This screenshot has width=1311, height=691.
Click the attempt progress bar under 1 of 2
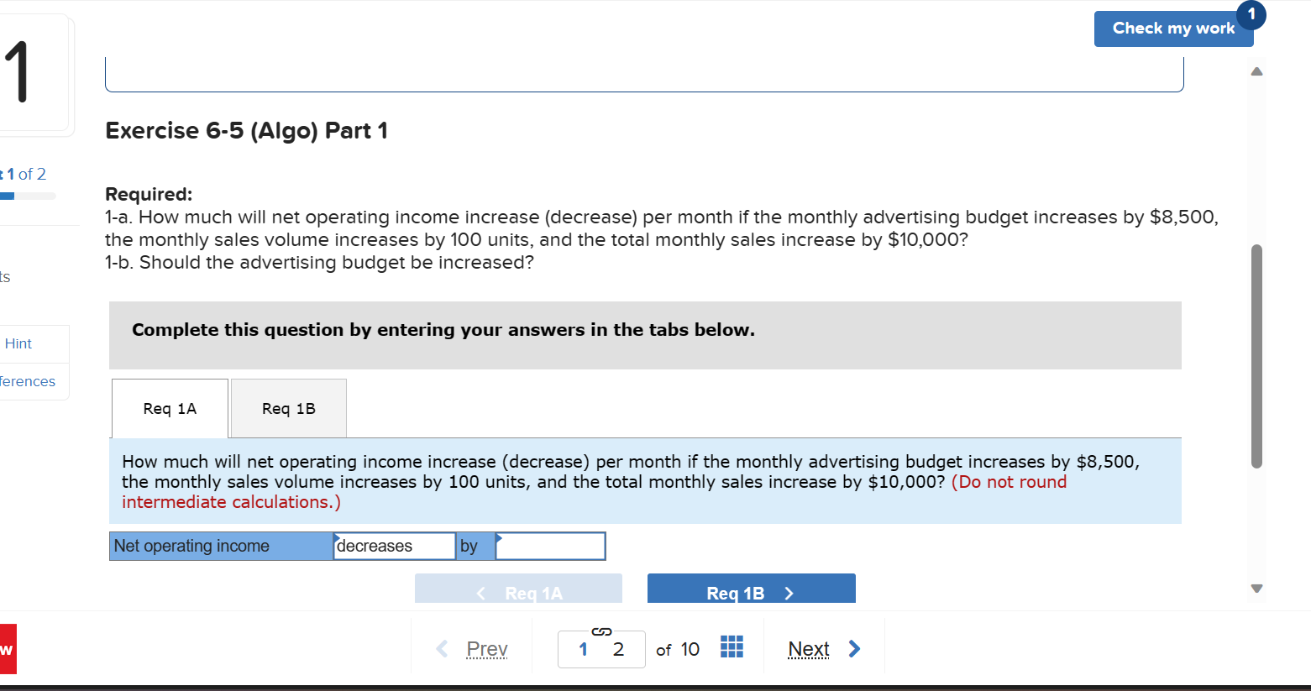tap(27, 196)
